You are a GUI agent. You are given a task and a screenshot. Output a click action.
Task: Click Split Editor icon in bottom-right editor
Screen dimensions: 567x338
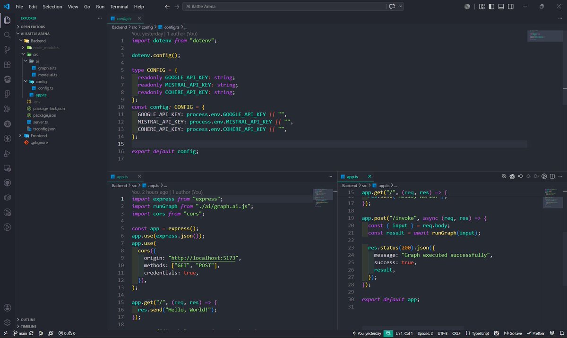[x=553, y=176]
